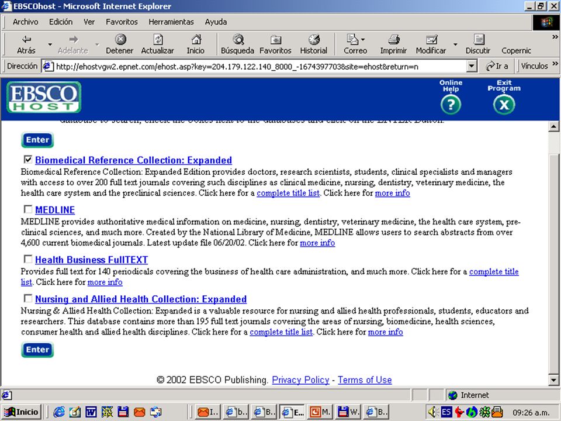Open the Archivo menu
The width and height of the screenshot is (561, 421).
tap(25, 22)
